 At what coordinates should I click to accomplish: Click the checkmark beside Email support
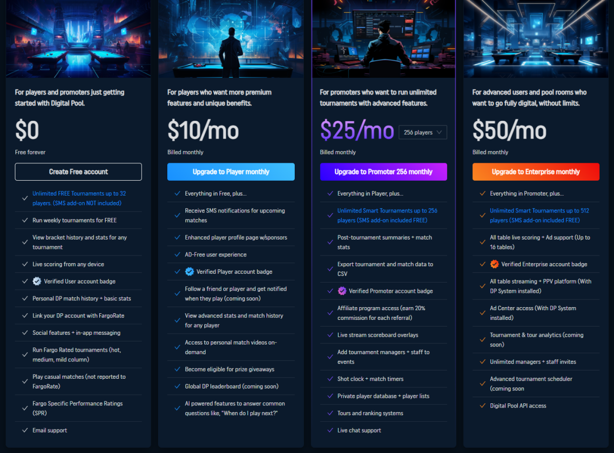point(25,430)
